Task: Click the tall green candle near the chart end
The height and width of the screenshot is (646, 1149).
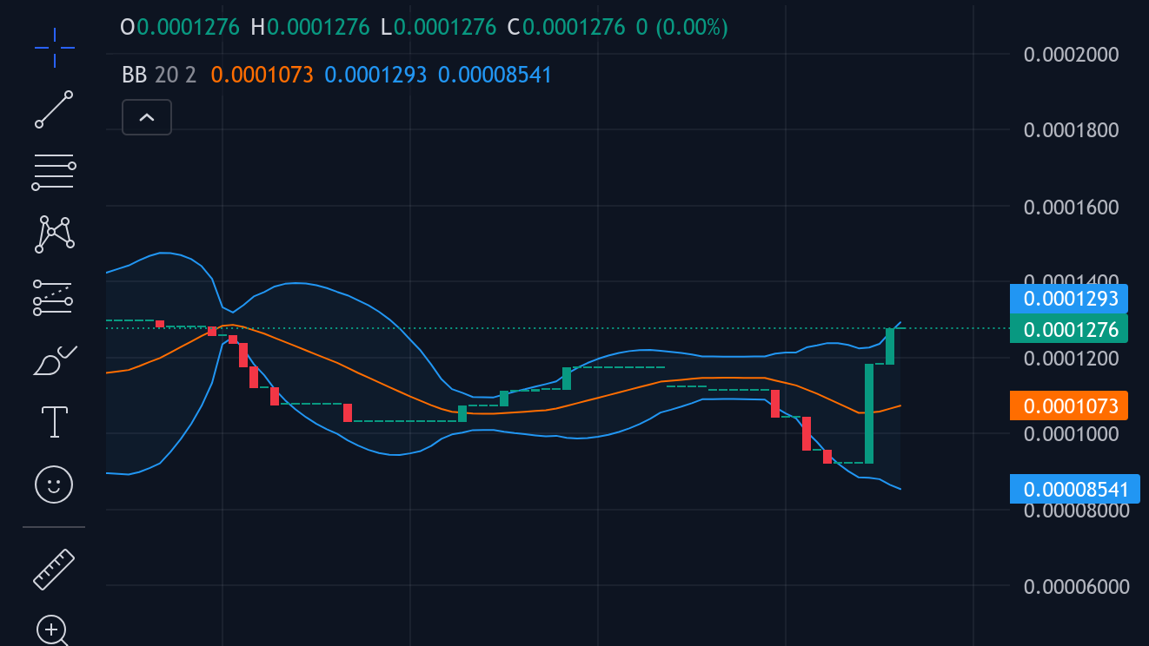Action: 869,413
